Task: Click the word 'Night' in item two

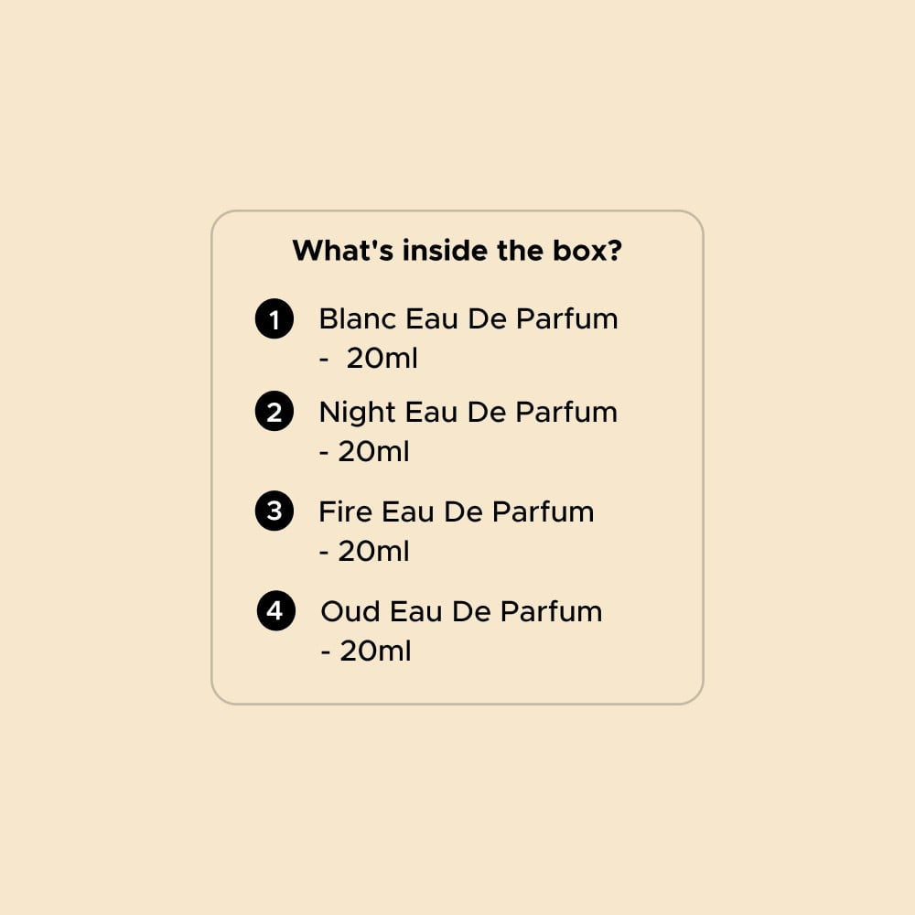Action: [x=357, y=414]
